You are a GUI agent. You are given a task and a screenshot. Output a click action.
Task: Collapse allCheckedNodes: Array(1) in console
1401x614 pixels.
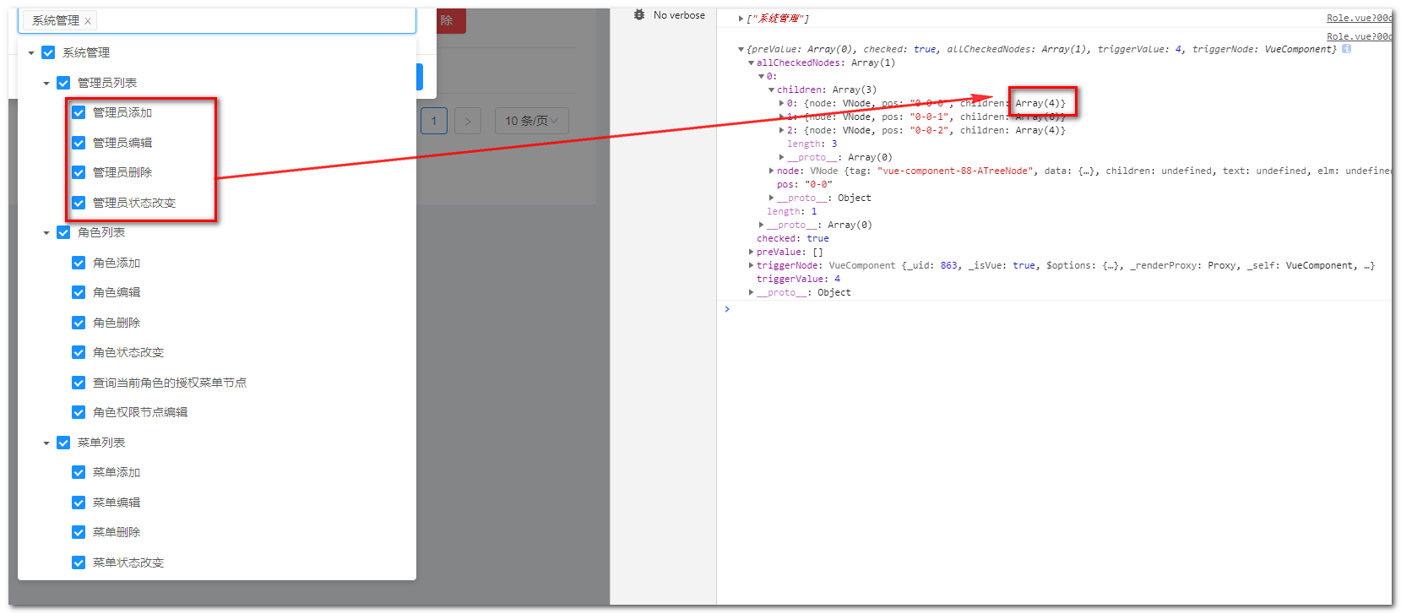[x=751, y=63]
